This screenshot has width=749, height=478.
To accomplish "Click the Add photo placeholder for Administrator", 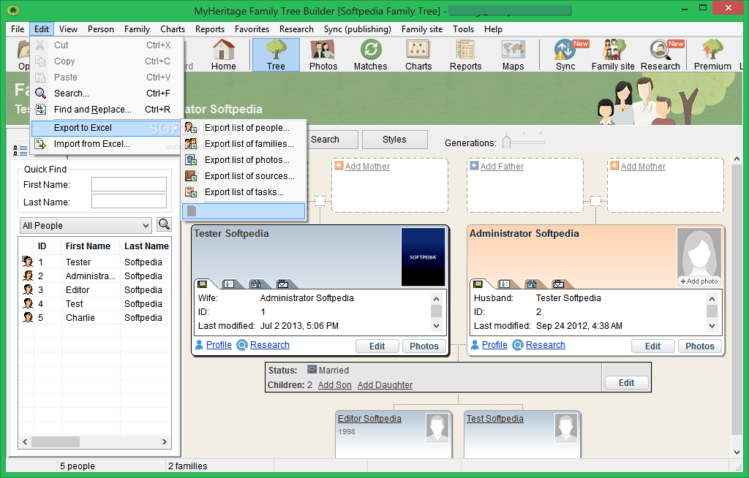I will pyautogui.click(x=699, y=257).
